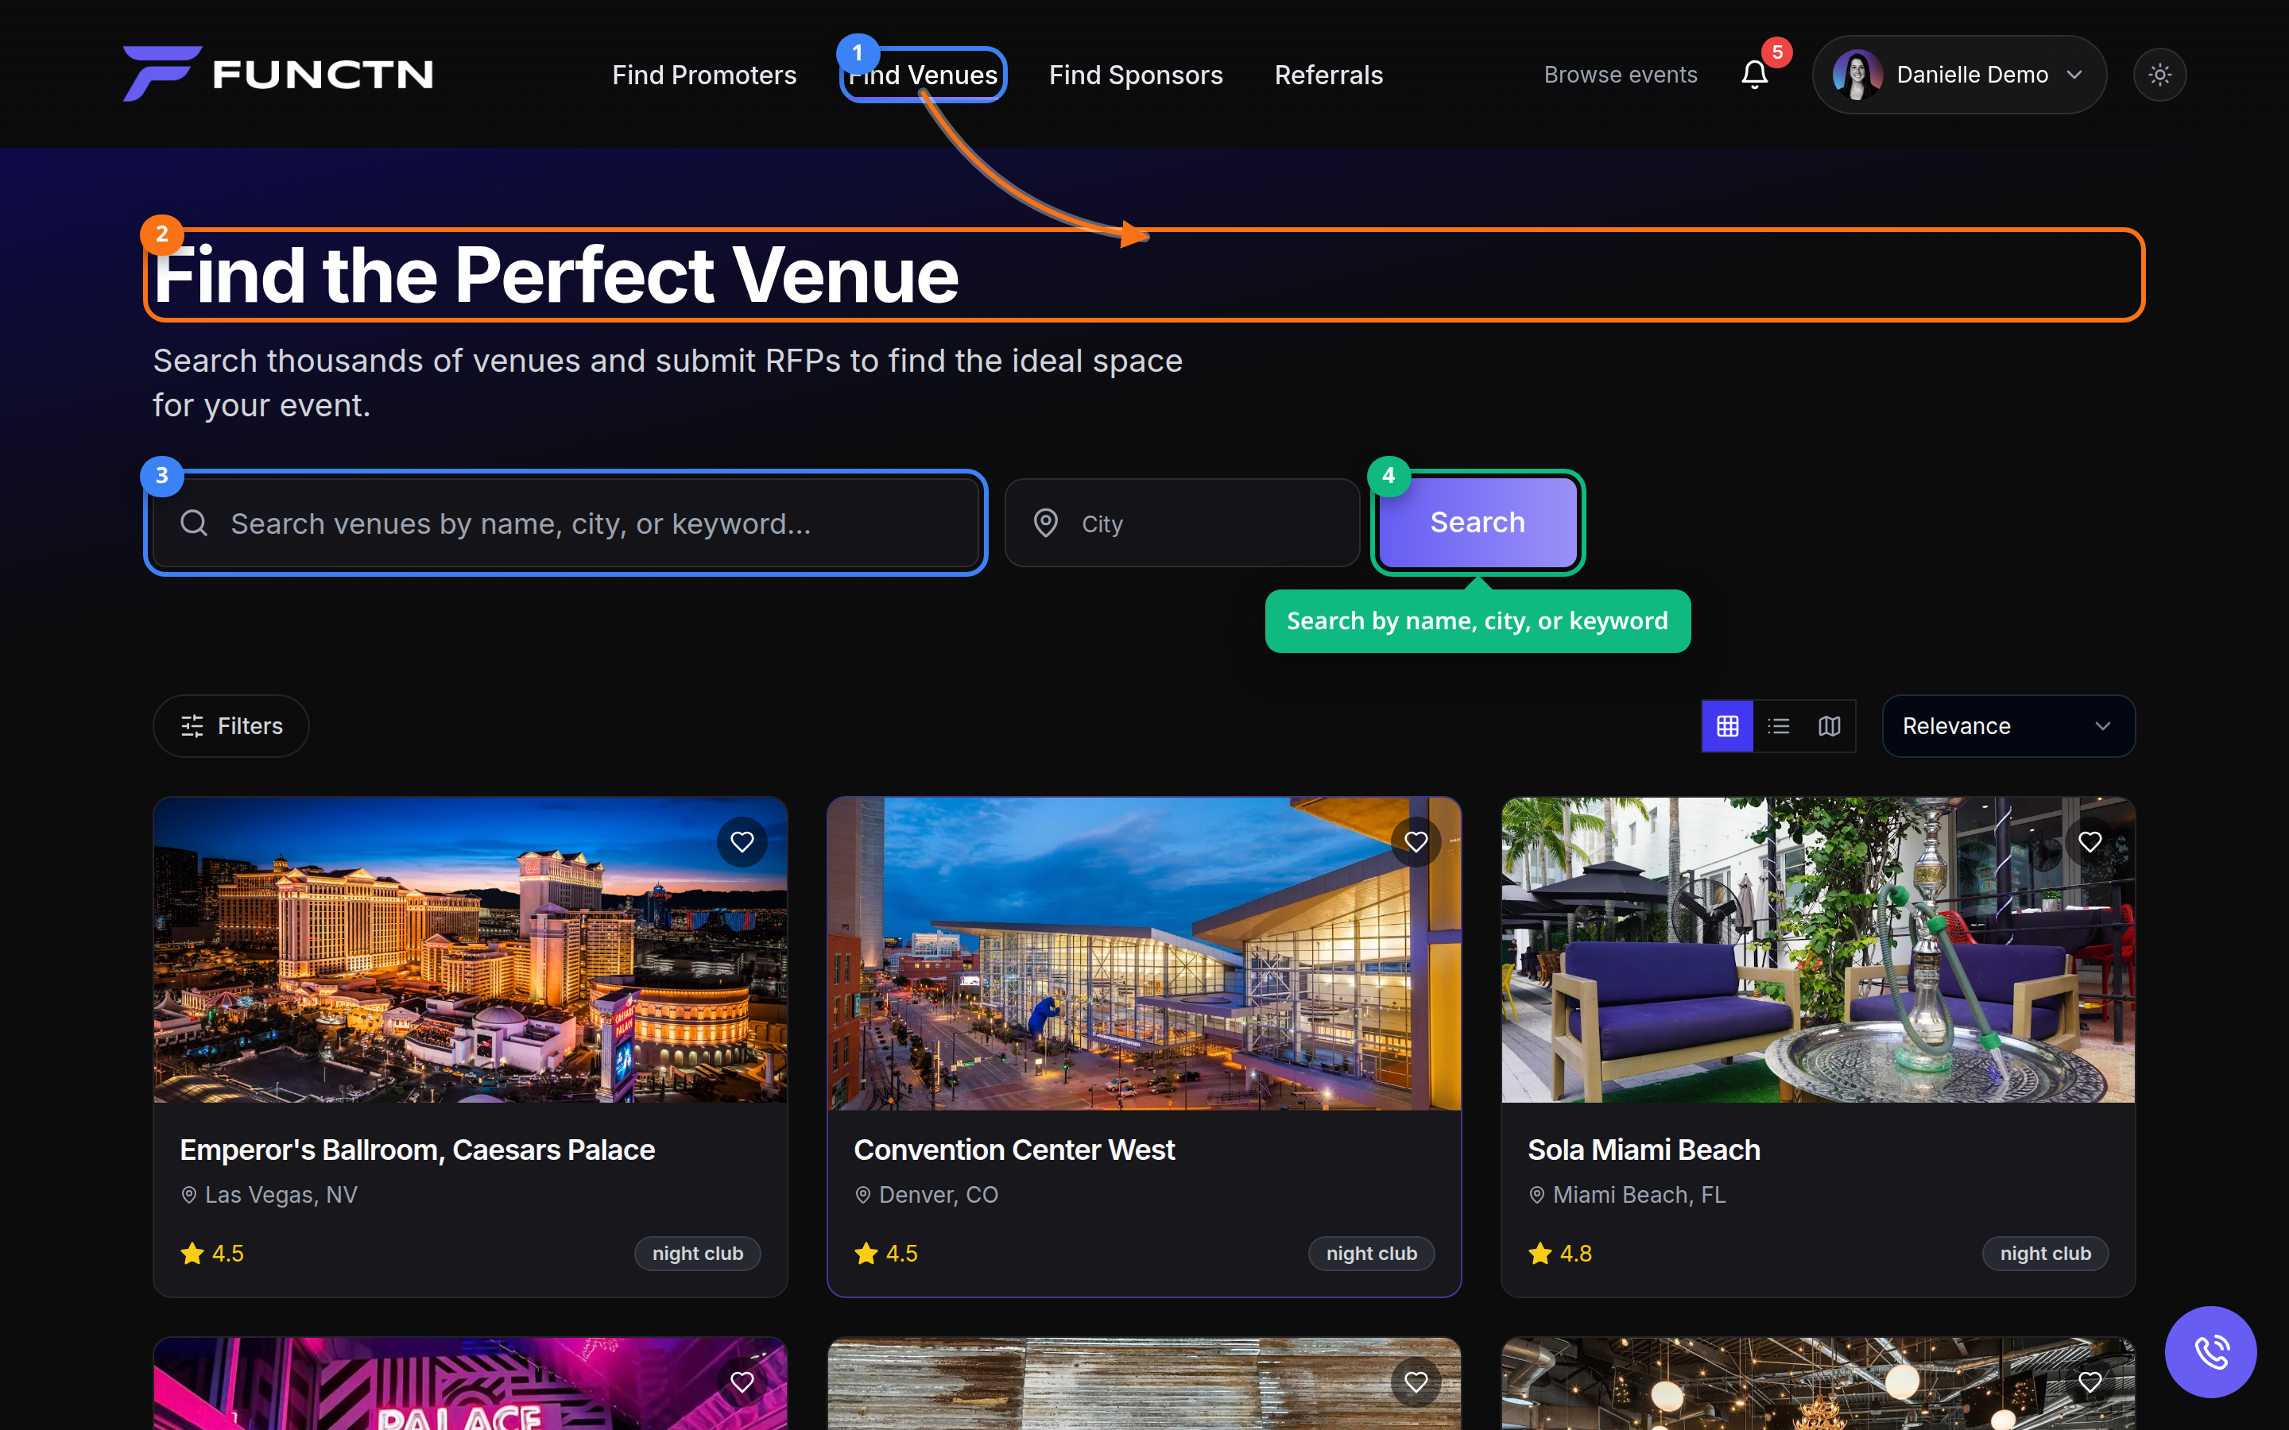The height and width of the screenshot is (1430, 2289).
Task: Click night club tag on Emperor's Ballroom
Action: pos(698,1253)
